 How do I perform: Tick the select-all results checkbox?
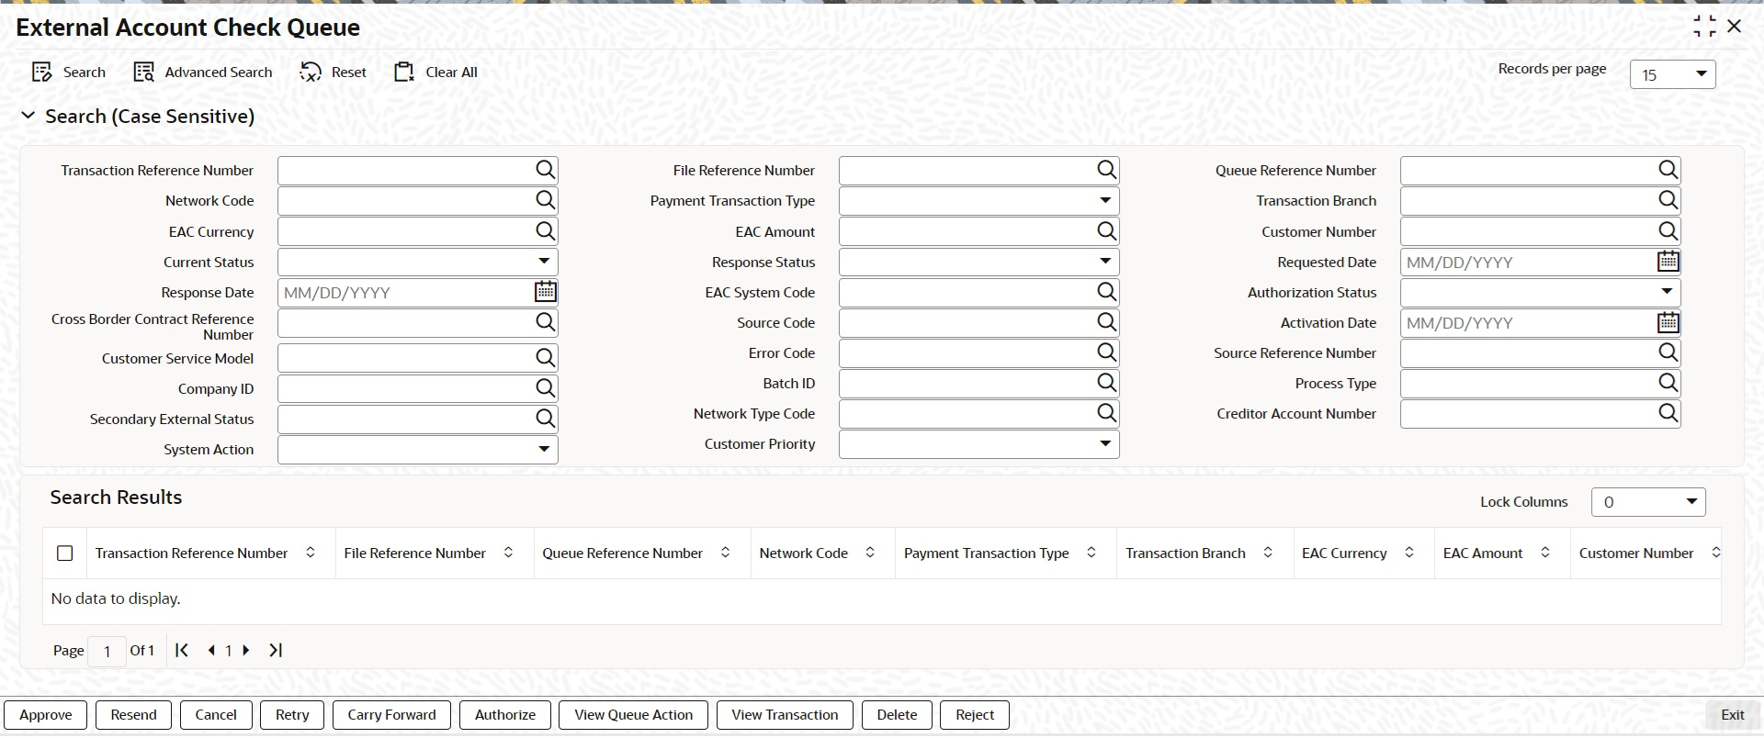(64, 553)
